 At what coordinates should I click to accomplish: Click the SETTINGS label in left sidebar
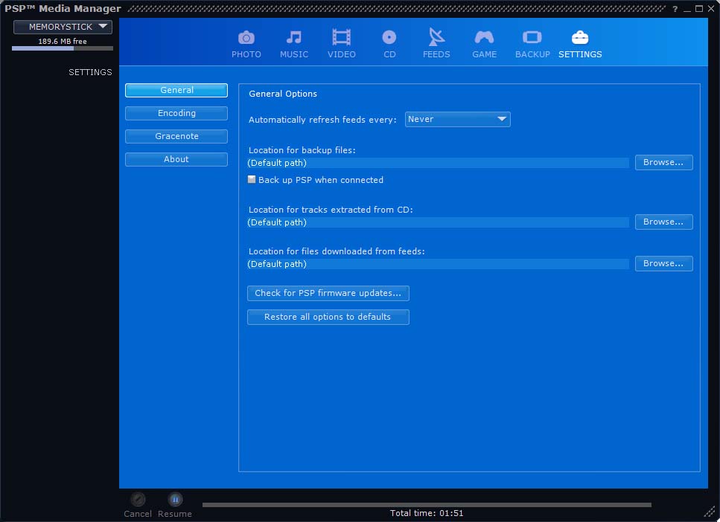pyautogui.click(x=90, y=72)
